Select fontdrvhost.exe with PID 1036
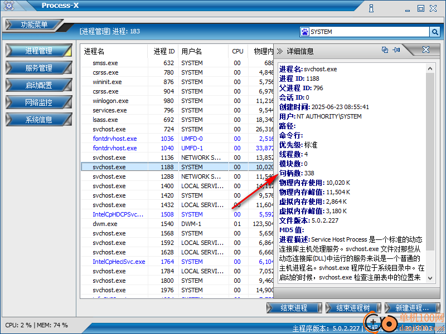Image resolution: width=446 pixels, height=334 pixels. point(177,139)
